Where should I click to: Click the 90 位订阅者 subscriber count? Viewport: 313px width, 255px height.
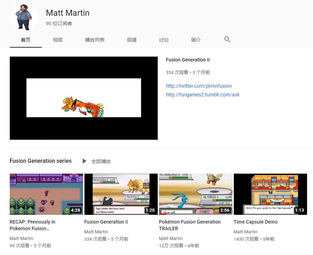pyautogui.click(x=59, y=23)
